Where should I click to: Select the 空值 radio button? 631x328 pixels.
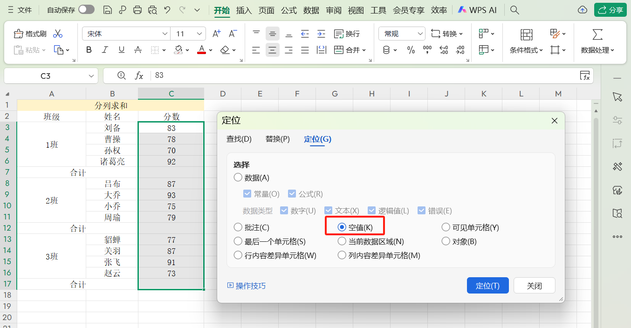click(342, 227)
